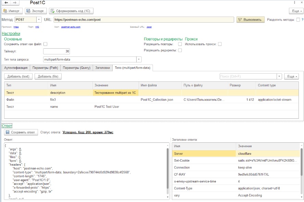Check the Использовать прокси checkbox
Image resolution: width=304 pixels, height=202 pixels.
[x=220, y=44]
